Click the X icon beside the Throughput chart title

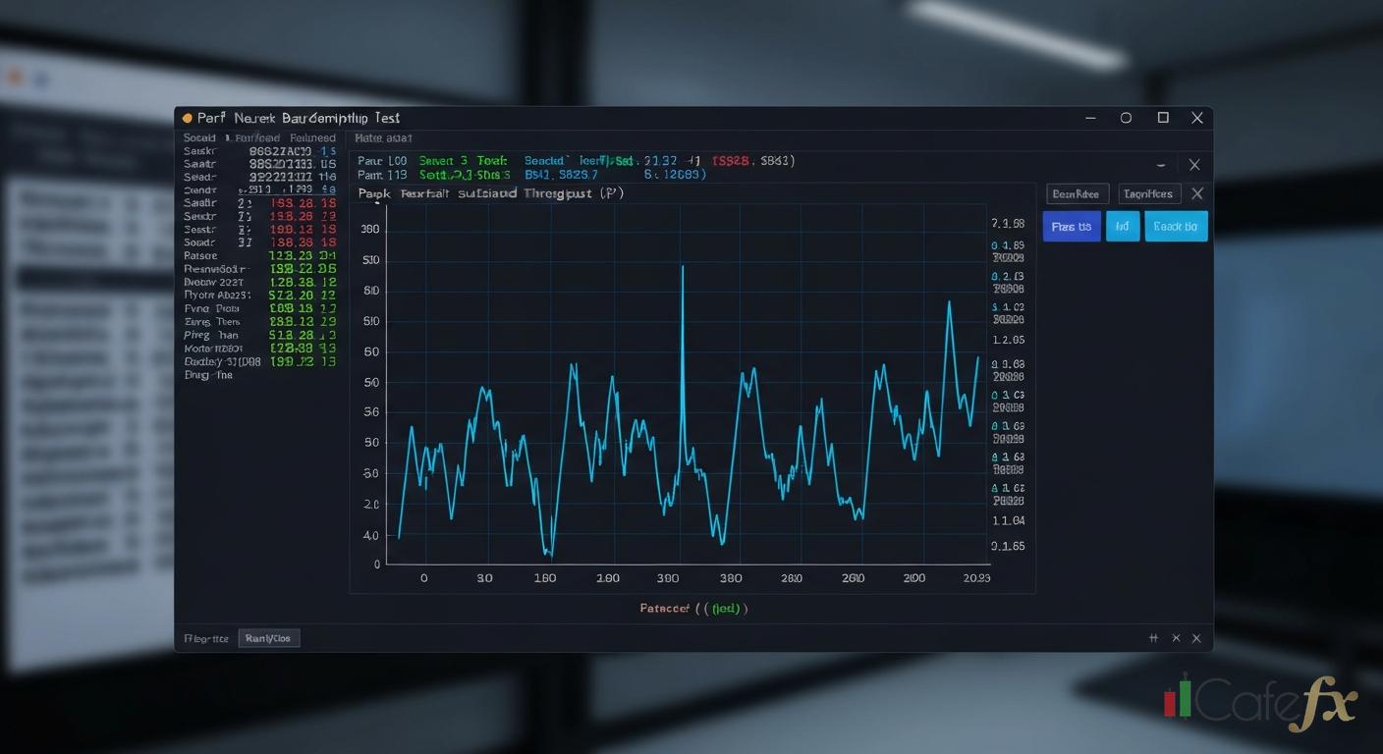tap(1196, 193)
